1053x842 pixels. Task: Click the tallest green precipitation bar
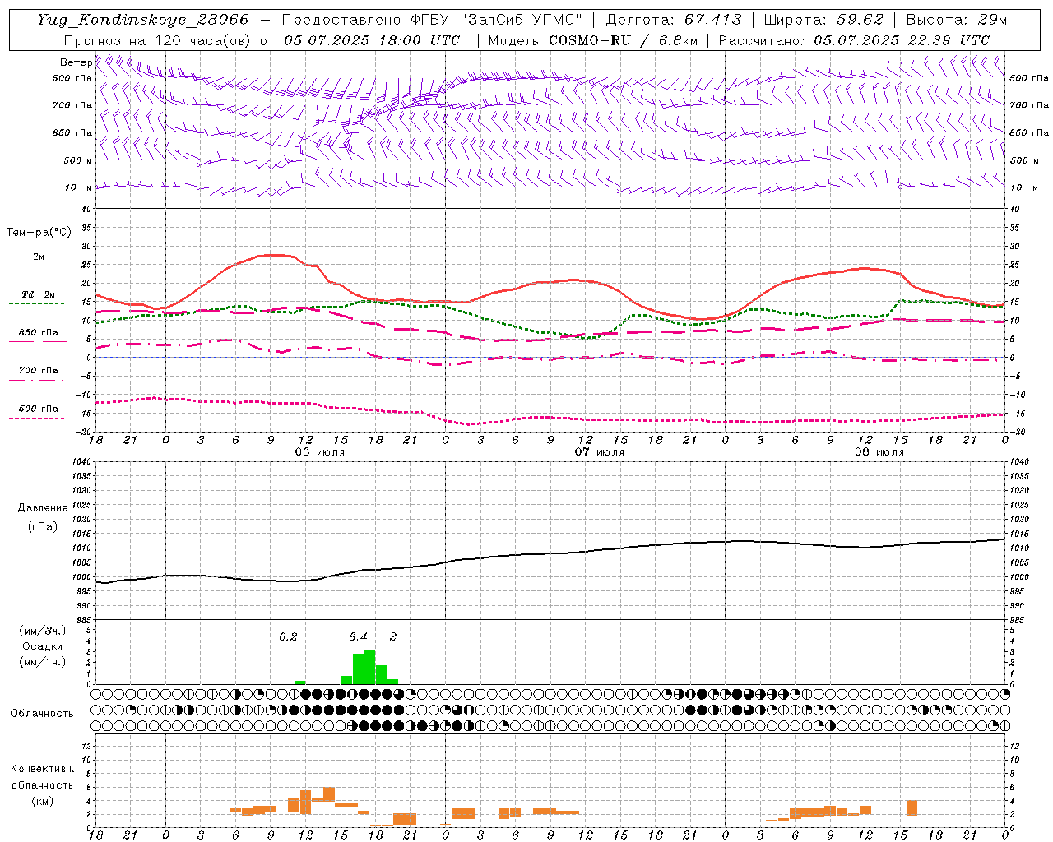point(369,667)
